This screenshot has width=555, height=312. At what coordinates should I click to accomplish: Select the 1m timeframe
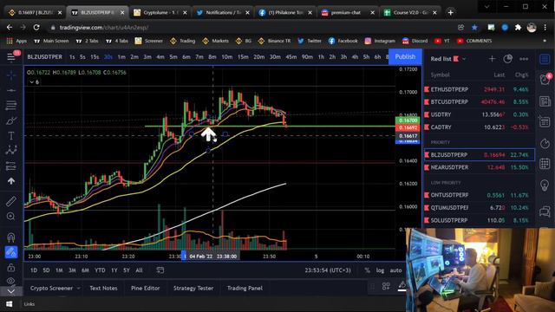[121, 57]
